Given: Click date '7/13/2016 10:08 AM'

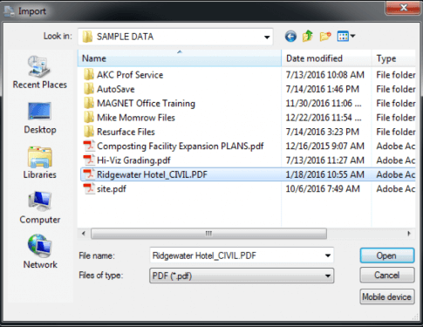Looking at the screenshot, I should point(325,75).
